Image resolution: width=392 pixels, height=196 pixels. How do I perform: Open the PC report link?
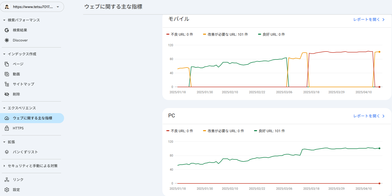point(369,116)
